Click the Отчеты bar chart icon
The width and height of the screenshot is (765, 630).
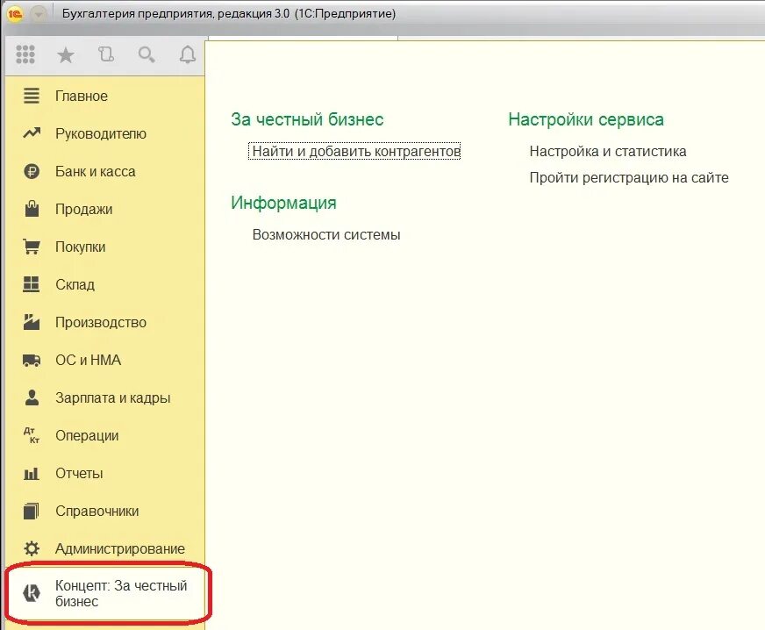[32, 473]
